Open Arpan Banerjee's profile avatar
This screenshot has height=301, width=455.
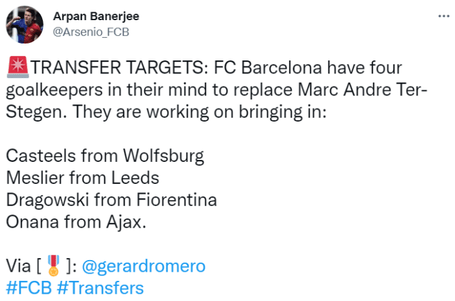(x=24, y=24)
